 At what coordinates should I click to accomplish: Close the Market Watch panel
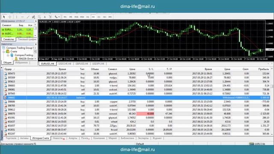[x=36, y=21]
